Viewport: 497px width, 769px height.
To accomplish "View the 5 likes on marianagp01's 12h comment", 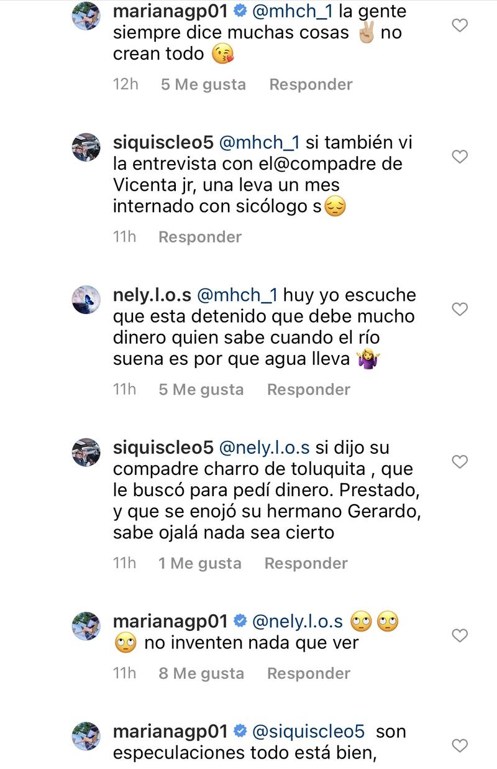I will [x=203, y=85].
